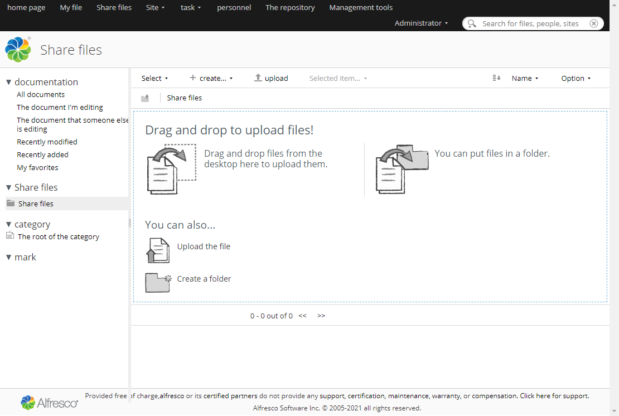
Task: Open the Option dropdown
Action: coord(576,78)
